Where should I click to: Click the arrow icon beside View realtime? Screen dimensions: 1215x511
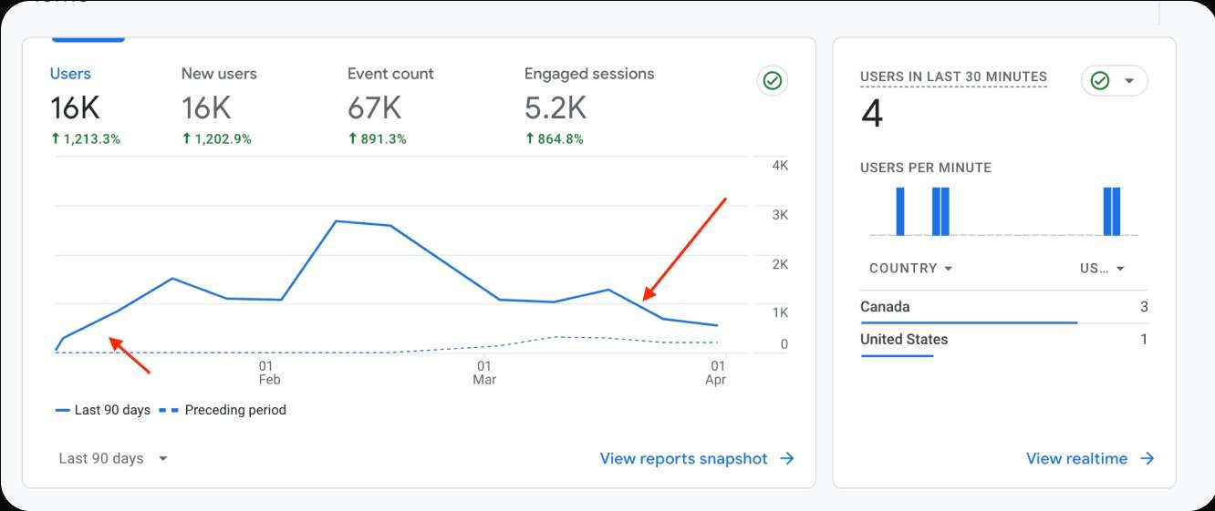tap(1147, 459)
